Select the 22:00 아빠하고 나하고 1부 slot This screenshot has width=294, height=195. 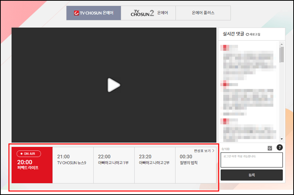(x=114, y=165)
